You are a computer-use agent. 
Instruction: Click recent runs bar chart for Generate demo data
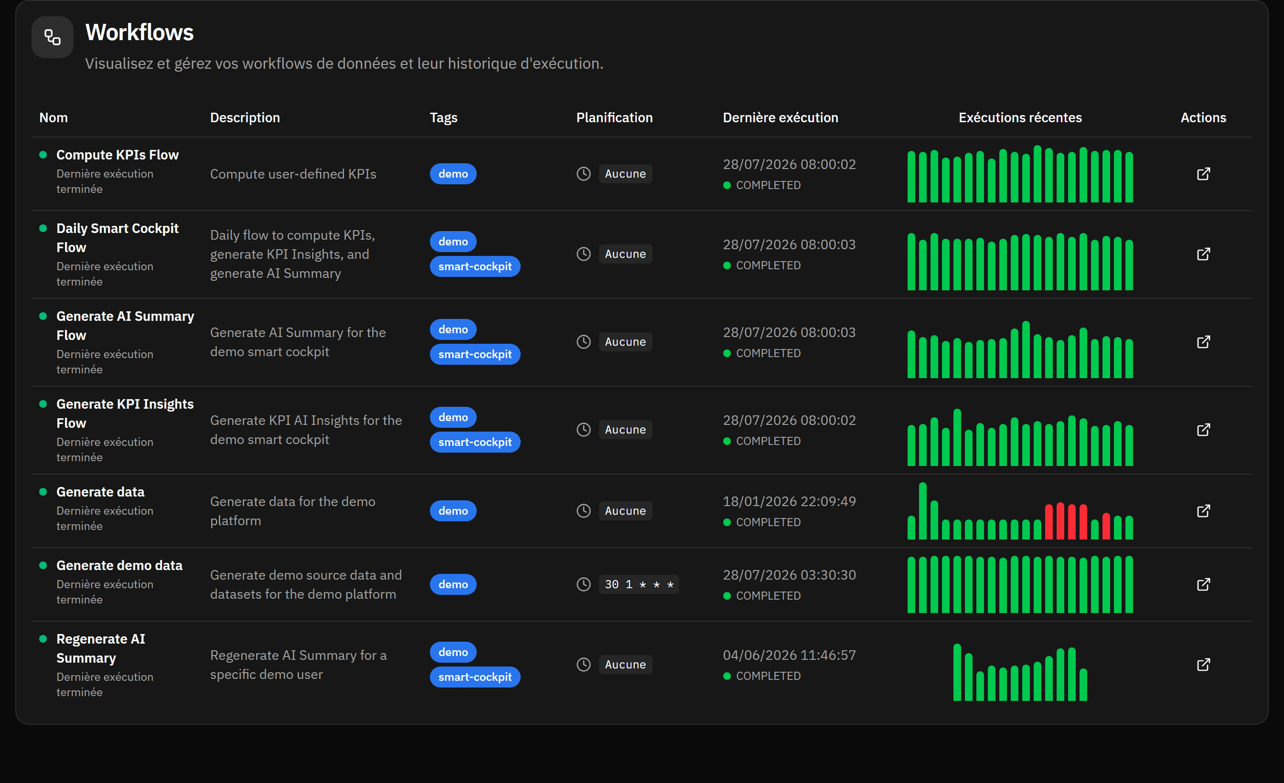coord(1020,584)
